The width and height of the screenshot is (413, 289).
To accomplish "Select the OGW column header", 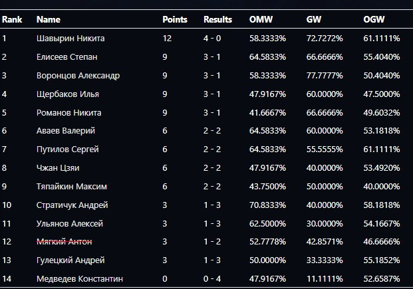I will click(373, 20).
